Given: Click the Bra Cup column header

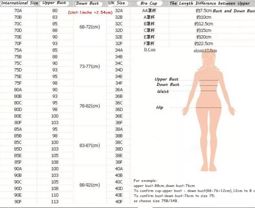Looking at the screenshot, I should (x=149, y=3).
